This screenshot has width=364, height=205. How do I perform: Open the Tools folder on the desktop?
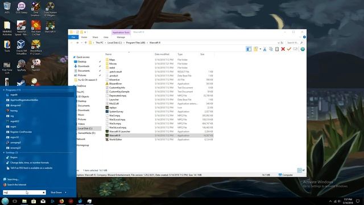[x=7, y=46]
